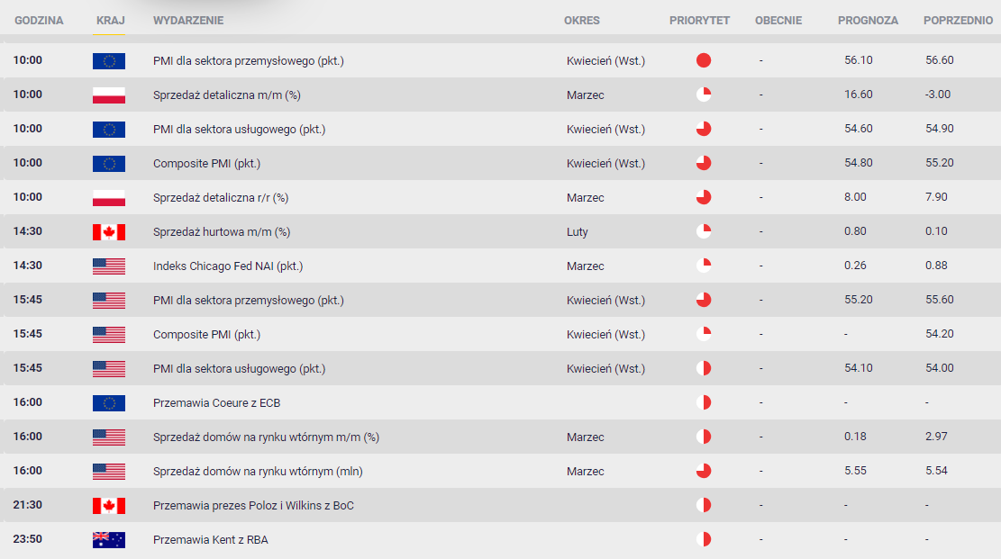Open the Sprzedaż domów na rynku wtórnym m/m event
Image resolution: width=1001 pixels, height=559 pixels.
click(x=266, y=437)
